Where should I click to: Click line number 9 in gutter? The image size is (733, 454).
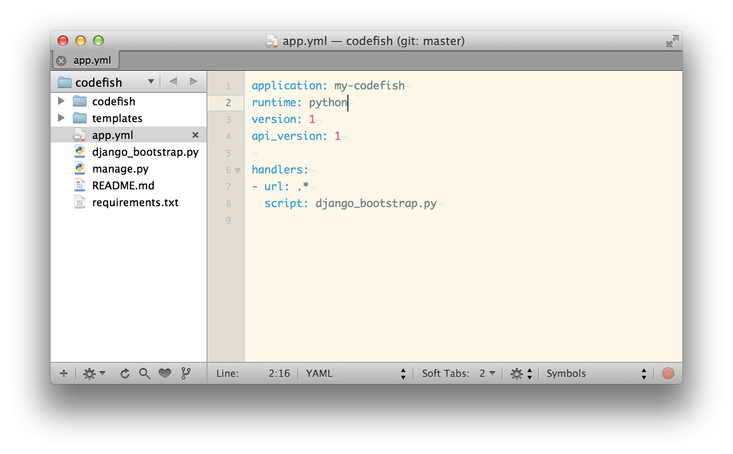click(x=228, y=220)
